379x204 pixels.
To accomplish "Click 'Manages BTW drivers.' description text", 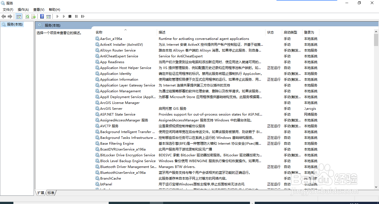I will click(x=177, y=167).
